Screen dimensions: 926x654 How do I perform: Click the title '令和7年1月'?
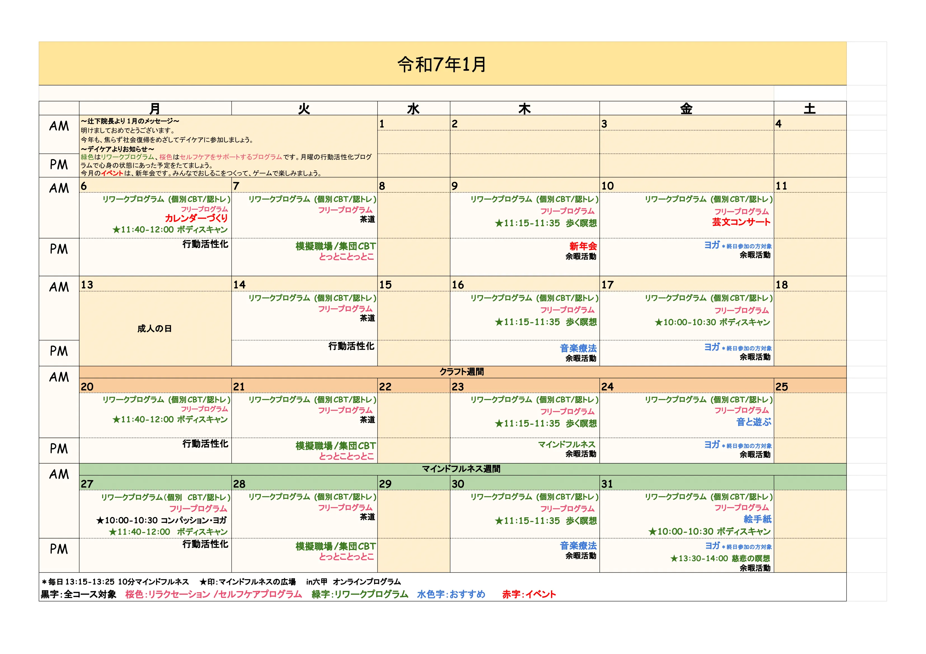442,64
